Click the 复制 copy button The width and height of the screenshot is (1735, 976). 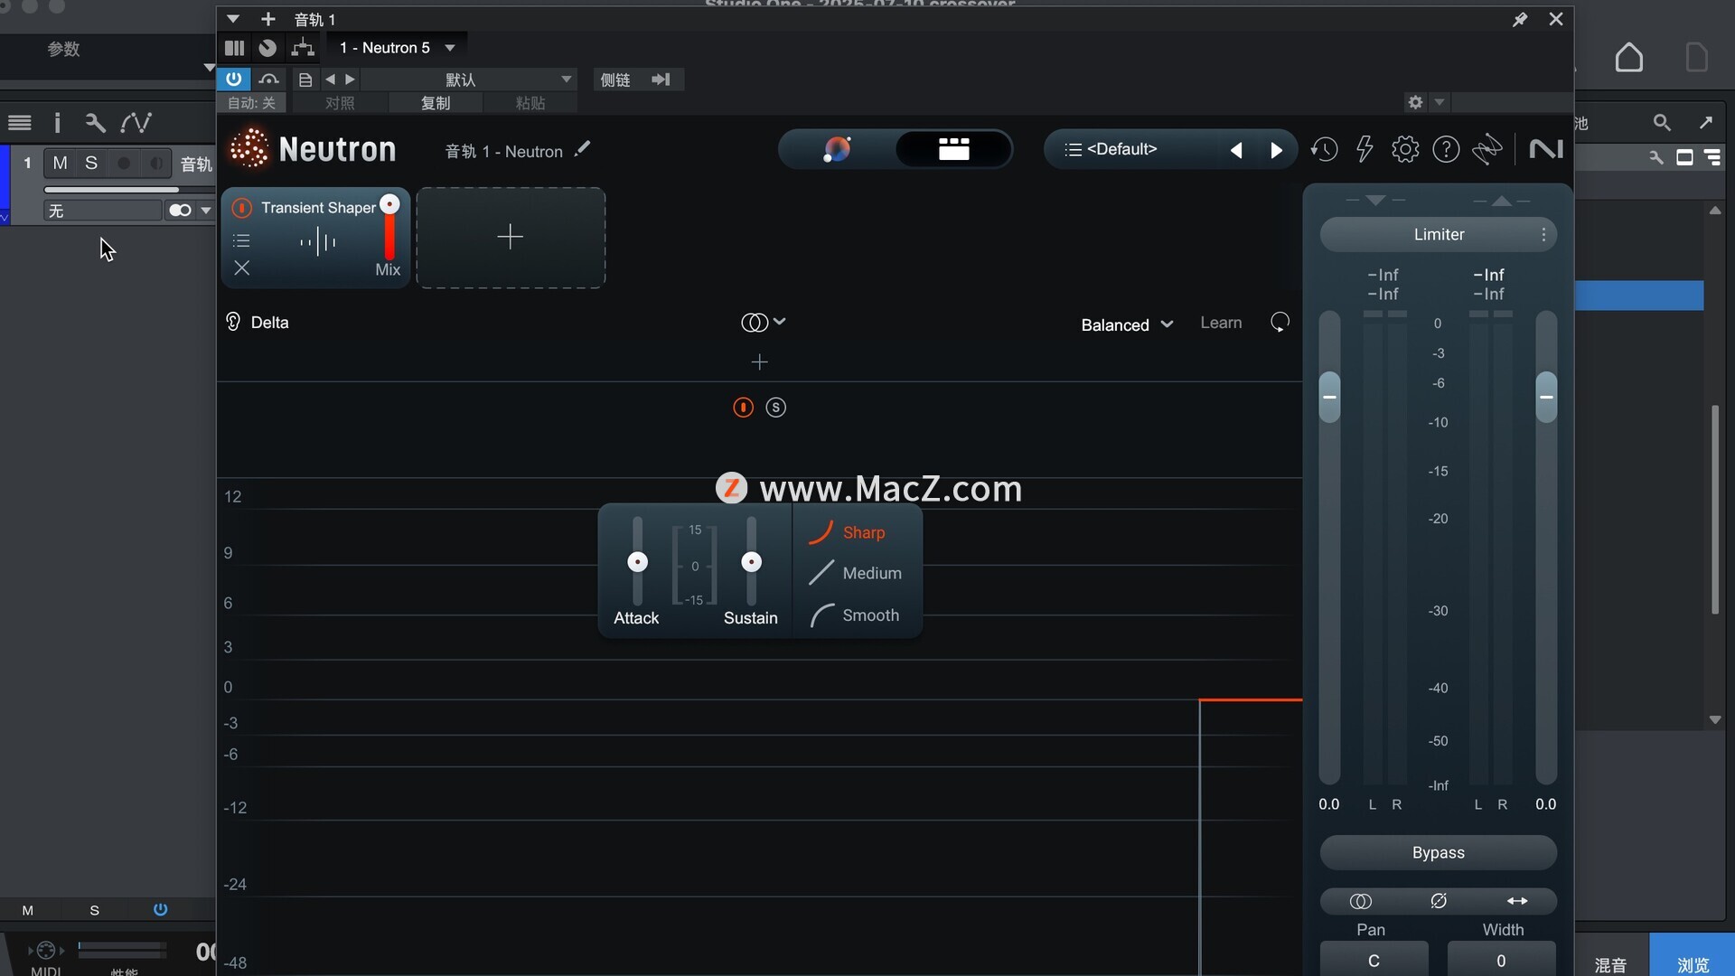coord(436,103)
